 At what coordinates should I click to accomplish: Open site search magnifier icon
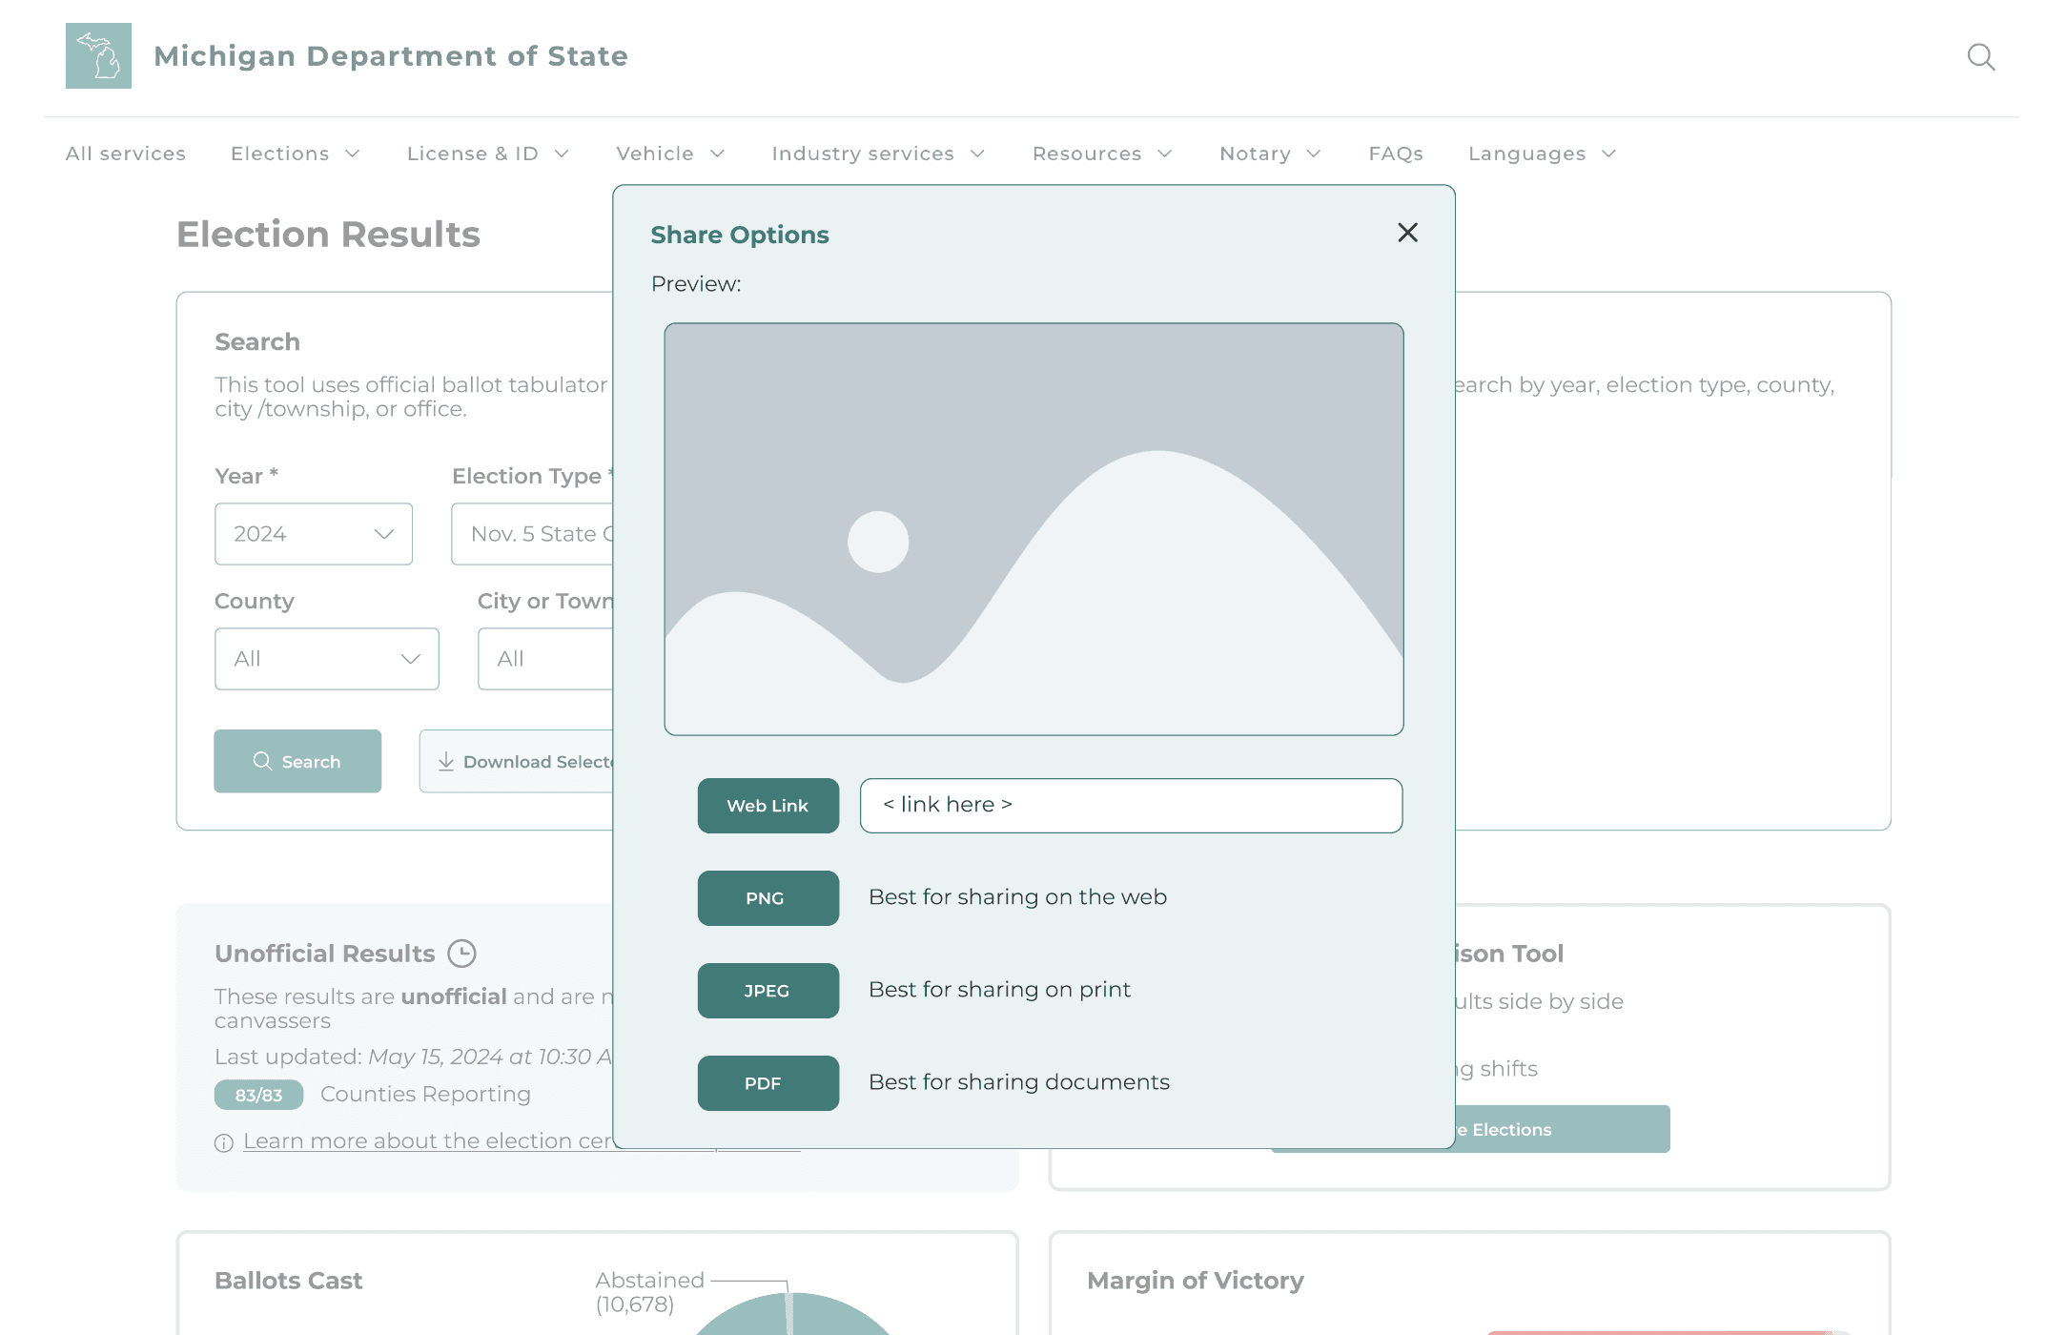1980,57
